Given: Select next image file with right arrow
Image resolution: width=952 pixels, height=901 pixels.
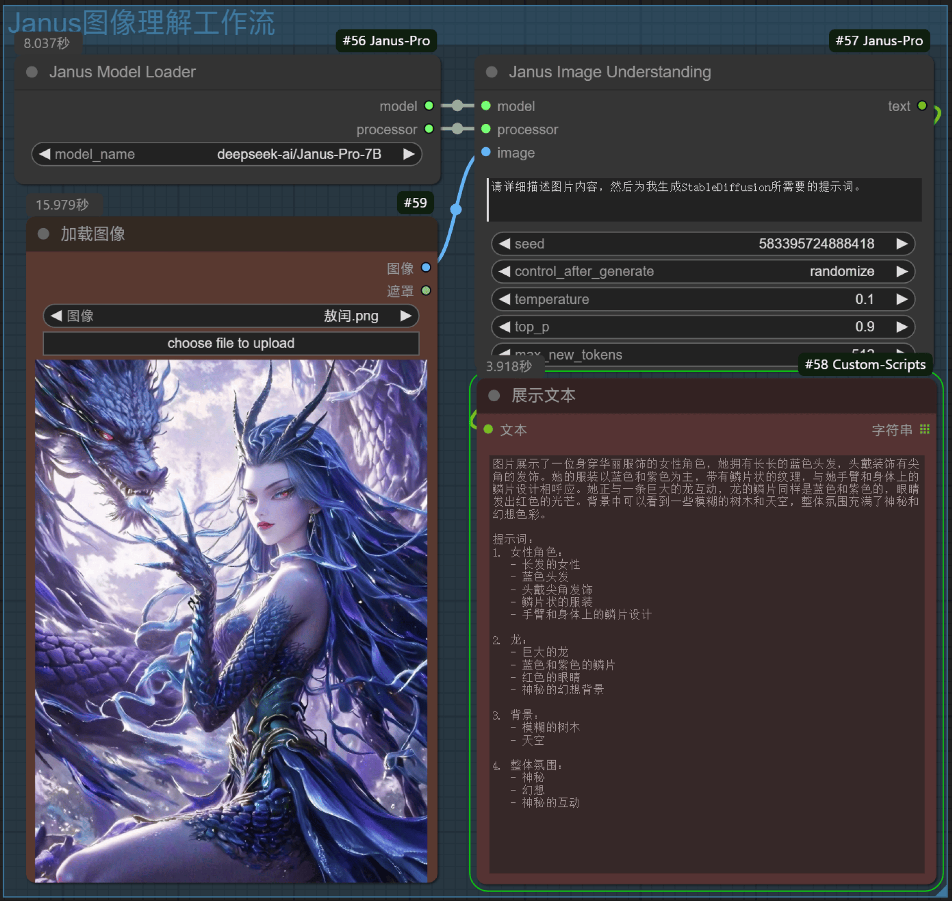Looking at the screenshot, I should click(x=406, y=316).
